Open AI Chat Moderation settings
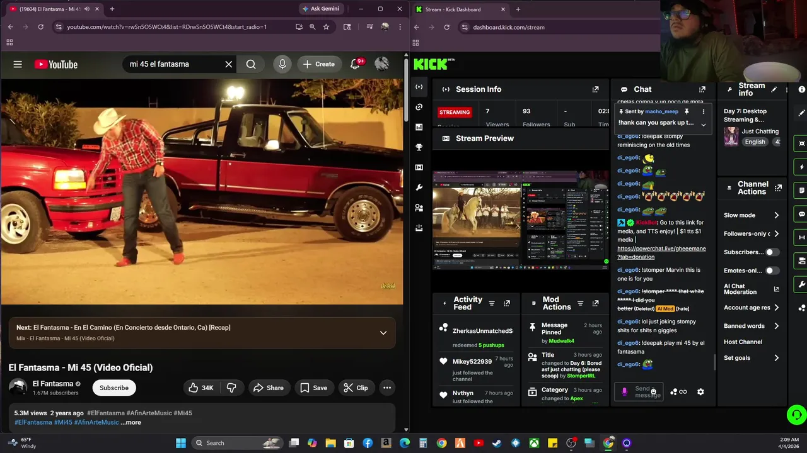The width and height of the screenshot is (807, 453). 752,289
